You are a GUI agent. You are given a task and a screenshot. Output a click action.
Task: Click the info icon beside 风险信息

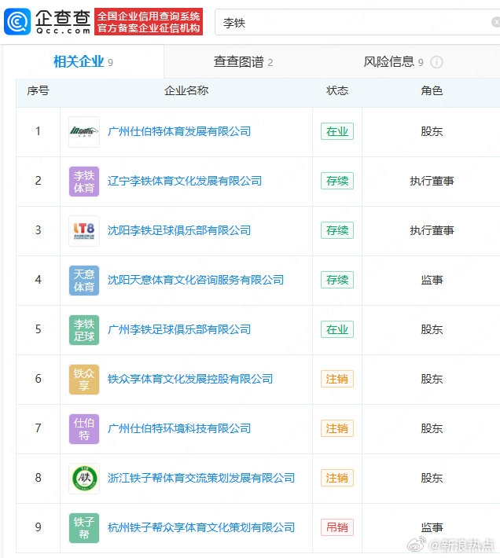click(436, 62)
